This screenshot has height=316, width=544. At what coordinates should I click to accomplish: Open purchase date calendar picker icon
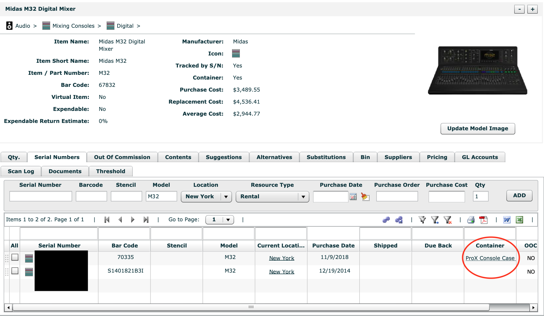coord(353,197)
